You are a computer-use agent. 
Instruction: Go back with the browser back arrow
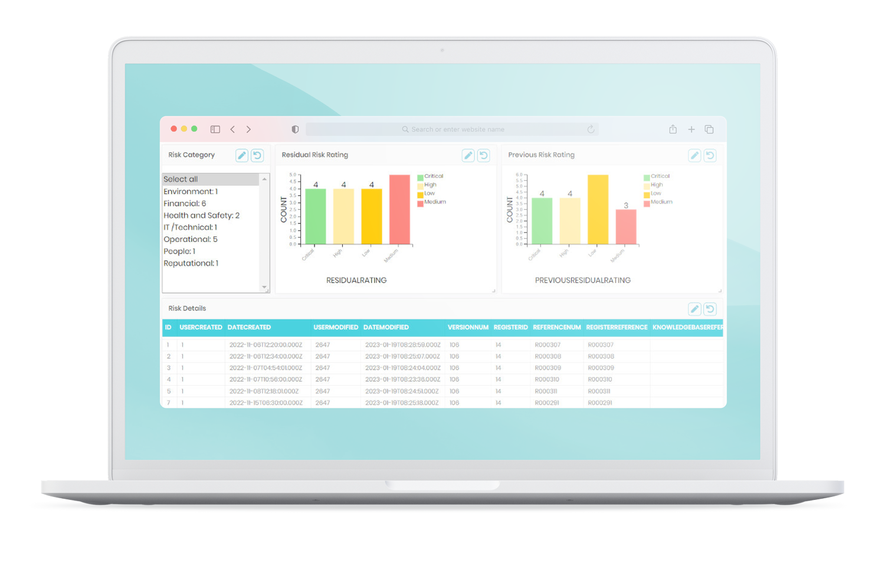tap(232, 129)
